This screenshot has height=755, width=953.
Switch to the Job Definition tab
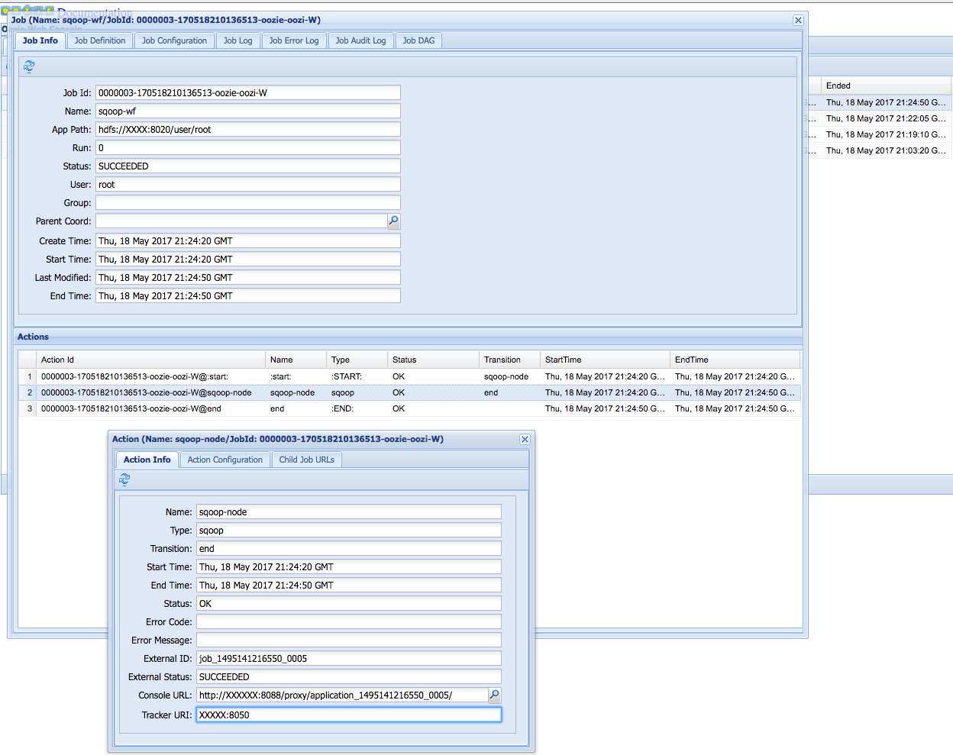pyautogui.click(x=99, y=40)
